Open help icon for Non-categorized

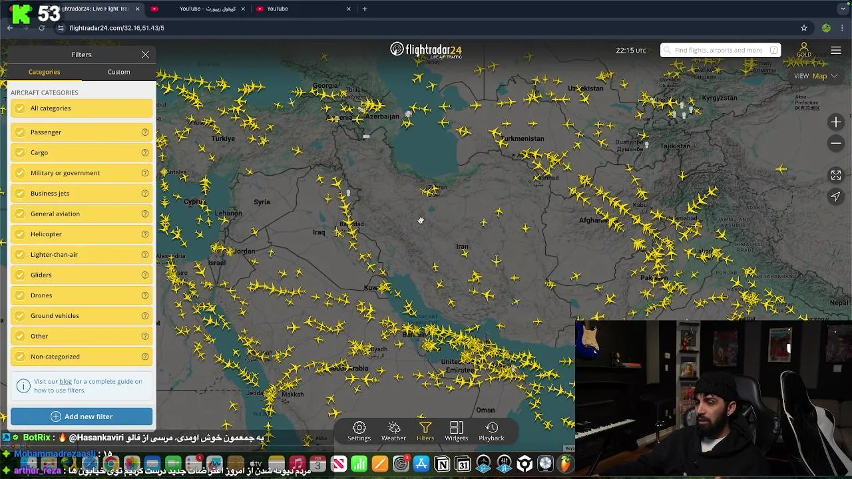coord(144,357)
